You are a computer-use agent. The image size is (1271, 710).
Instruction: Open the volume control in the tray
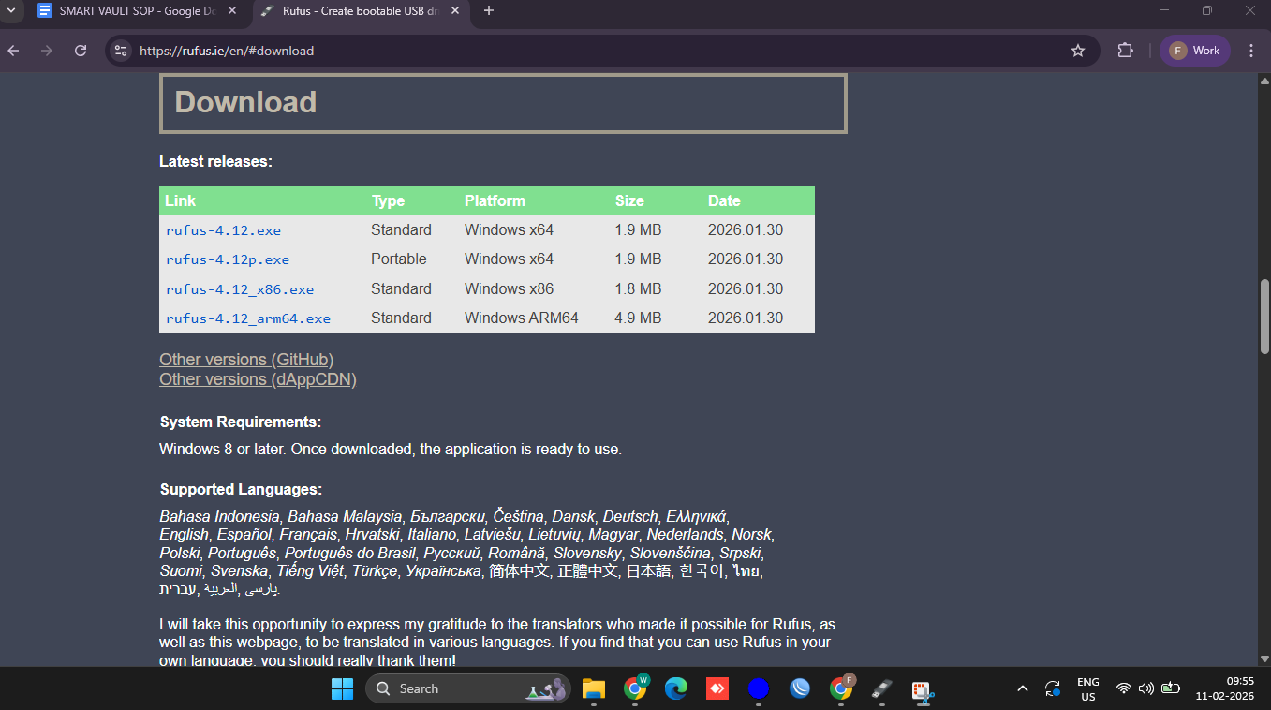(x=1146, y=688)
